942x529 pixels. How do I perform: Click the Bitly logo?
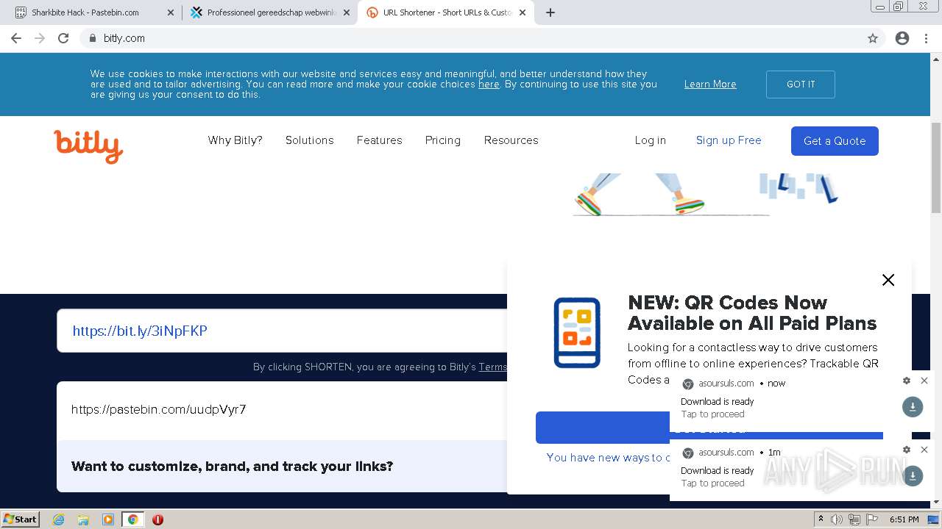point(88,145)
